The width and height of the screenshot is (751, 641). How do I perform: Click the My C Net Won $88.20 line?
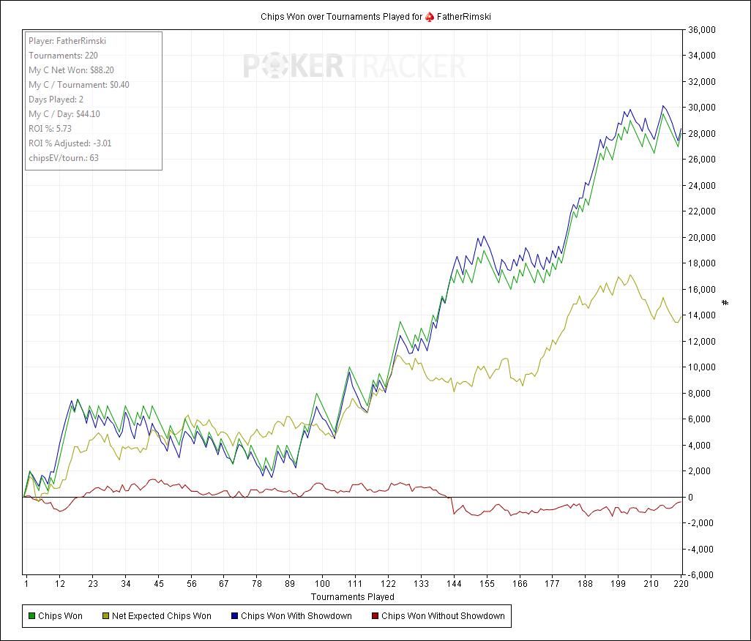pyautogui.click(x=71, y=70)
